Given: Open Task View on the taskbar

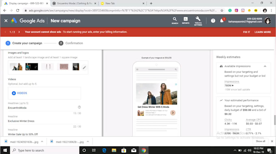Looking at the screenshot, I should tap(94, 150).
